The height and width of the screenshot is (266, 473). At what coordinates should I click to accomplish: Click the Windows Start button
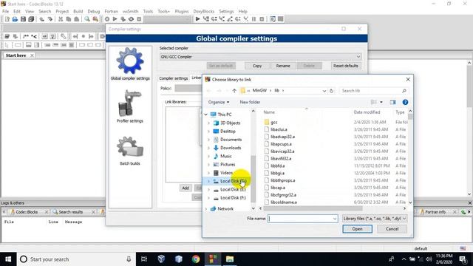(x=8, y=259)
